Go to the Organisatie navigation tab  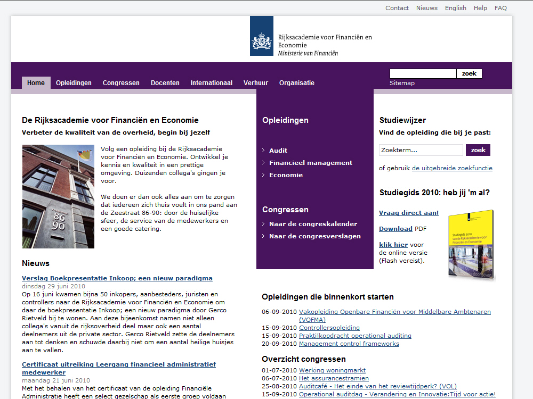tap(297, 83)
